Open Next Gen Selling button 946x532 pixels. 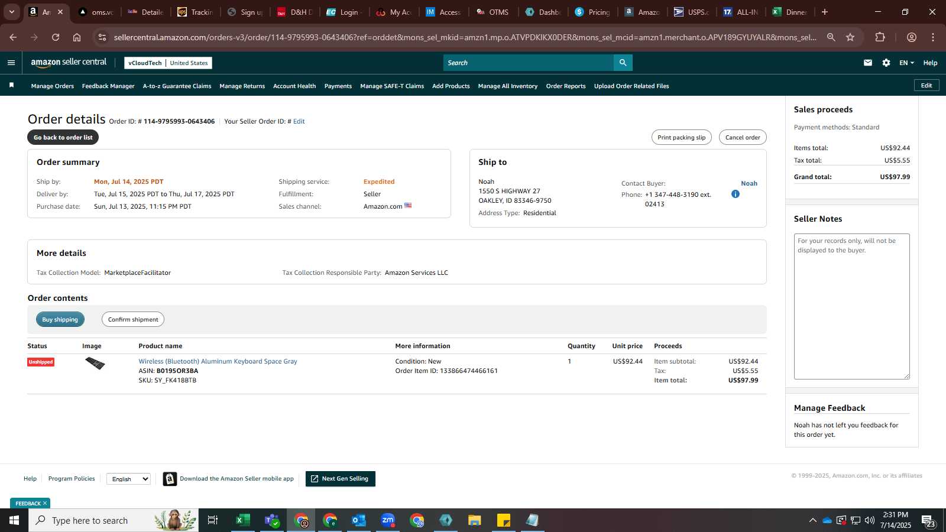340,479
